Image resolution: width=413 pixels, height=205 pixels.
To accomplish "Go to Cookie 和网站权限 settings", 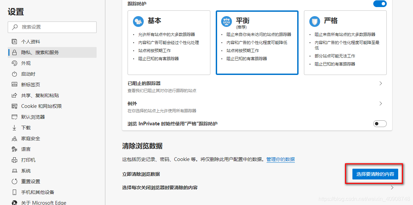I will tap(52, 106).
